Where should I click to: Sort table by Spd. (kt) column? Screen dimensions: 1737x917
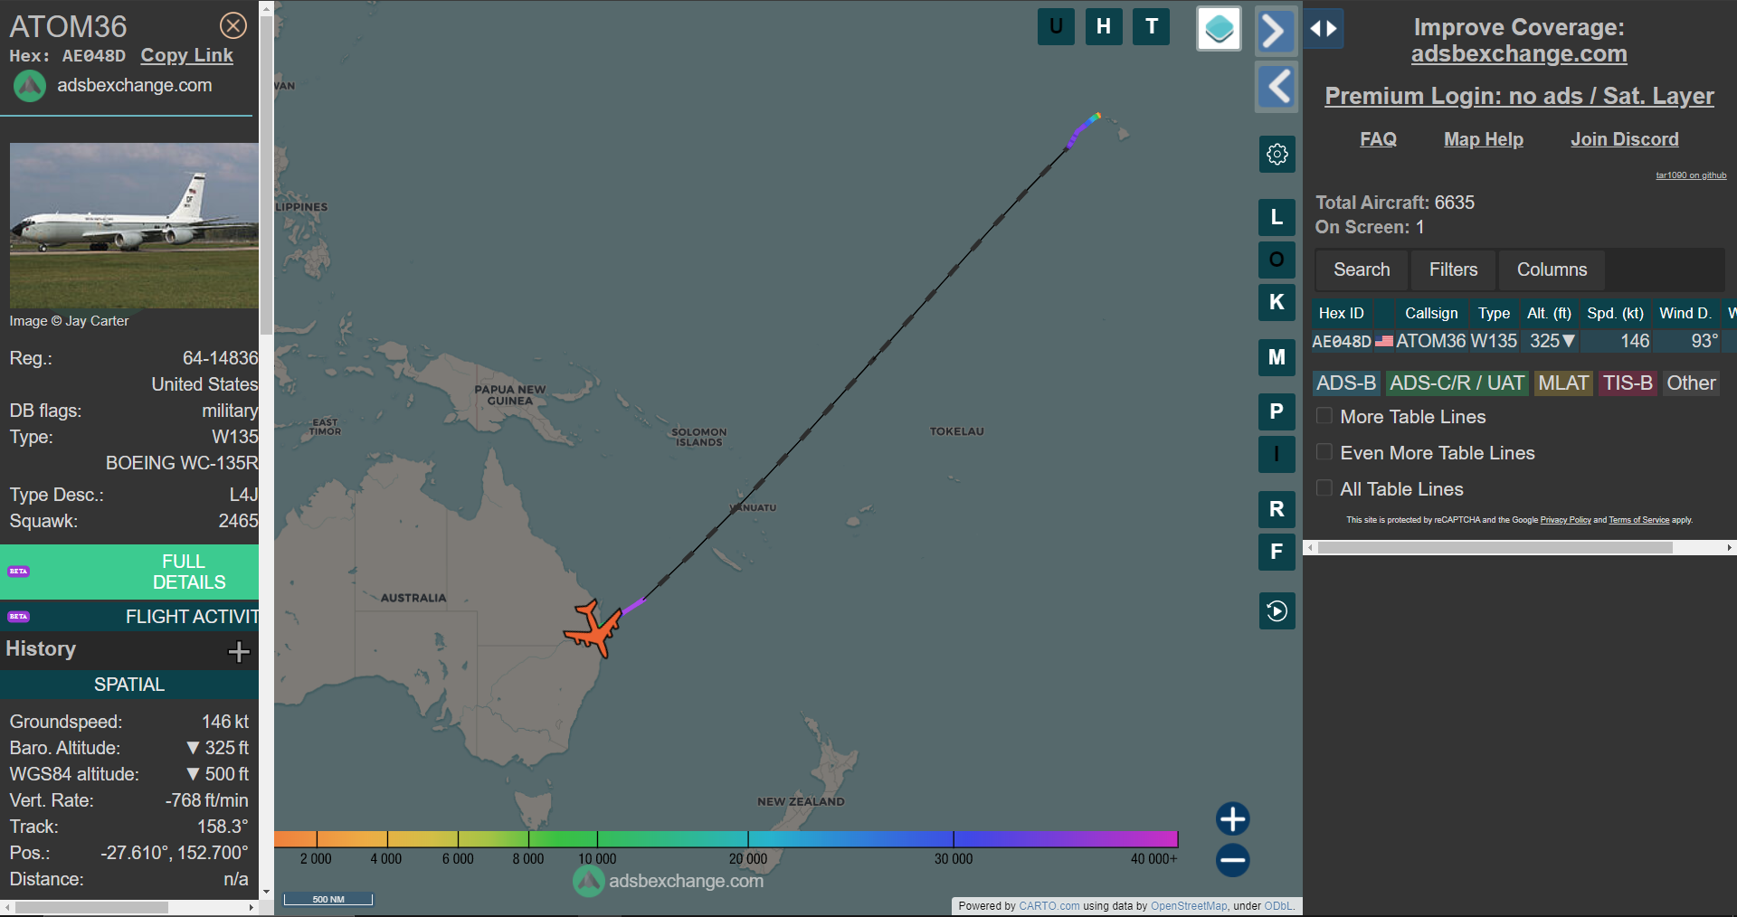coord(1615,313)
